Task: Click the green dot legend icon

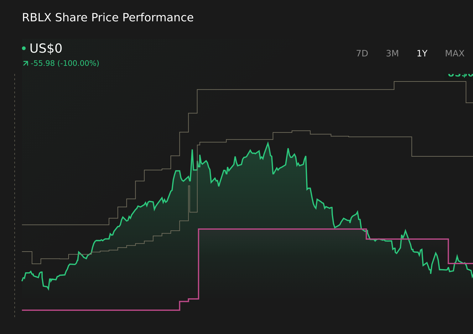Action: [24, 48]
